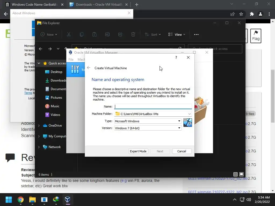This screenshot has height=206, width=275.
Task: Click the browser back arrow
Action: click(6, 14)
